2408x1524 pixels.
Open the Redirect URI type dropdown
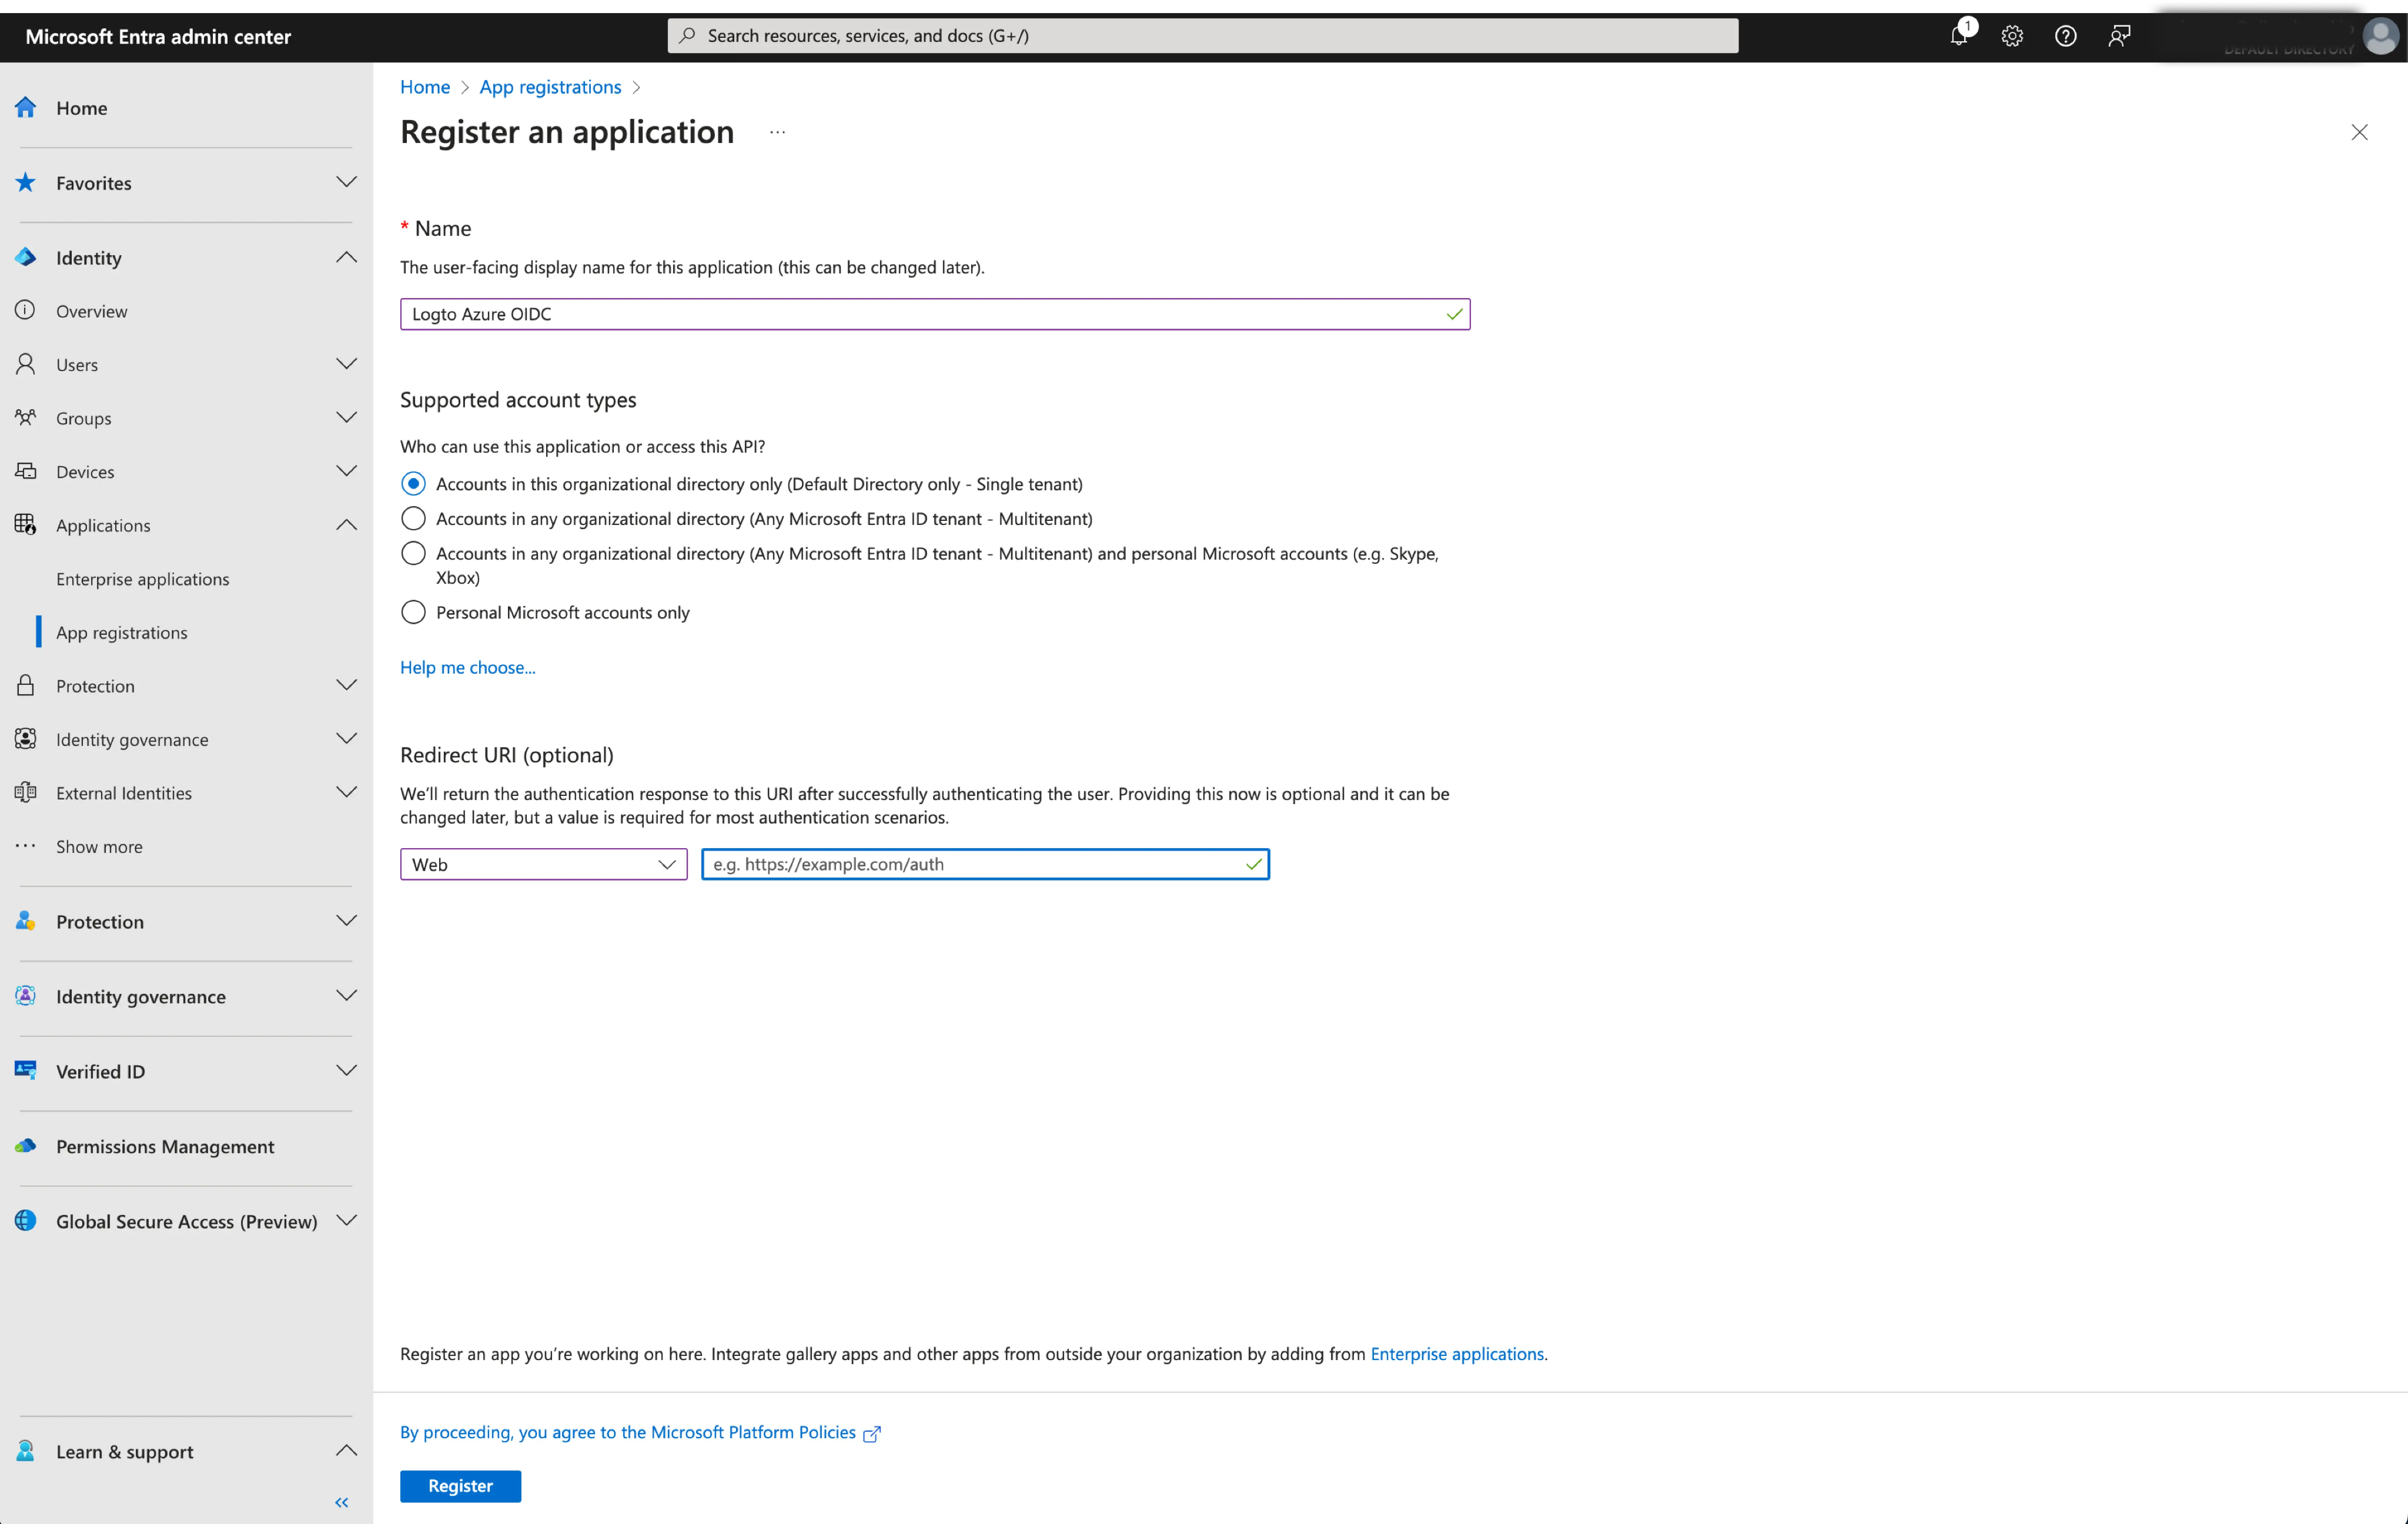click(x=542, y=863)
